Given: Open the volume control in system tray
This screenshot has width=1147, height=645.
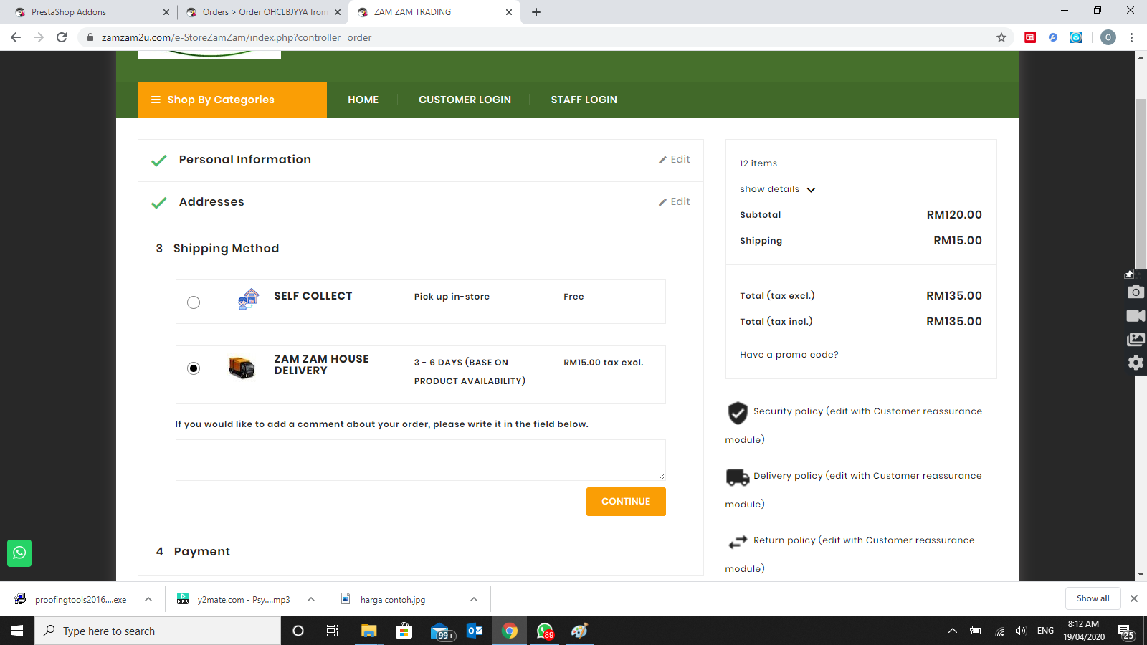Looking at the screenshot, I should 1022,631.
